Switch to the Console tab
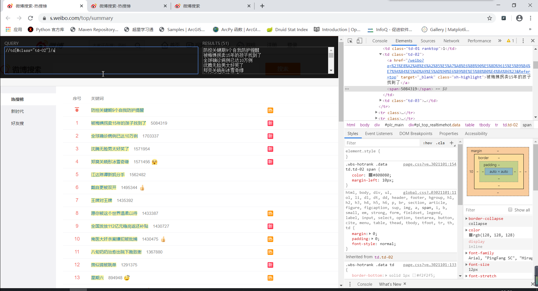538x291 pixels. (380, 41)
